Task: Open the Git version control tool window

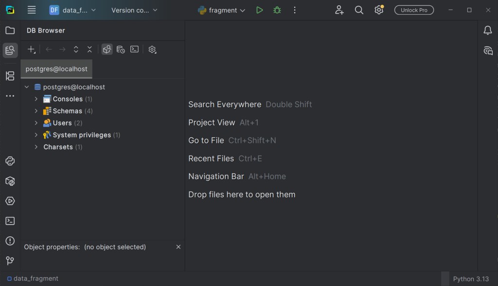Action: tap(10, 261)
